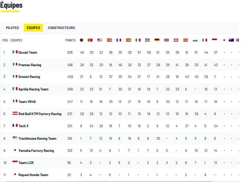Viewport: 242px width, 182px height.
Task: Open Red Bull KTM Factory Racing team
Action: [x=40, y=114]
